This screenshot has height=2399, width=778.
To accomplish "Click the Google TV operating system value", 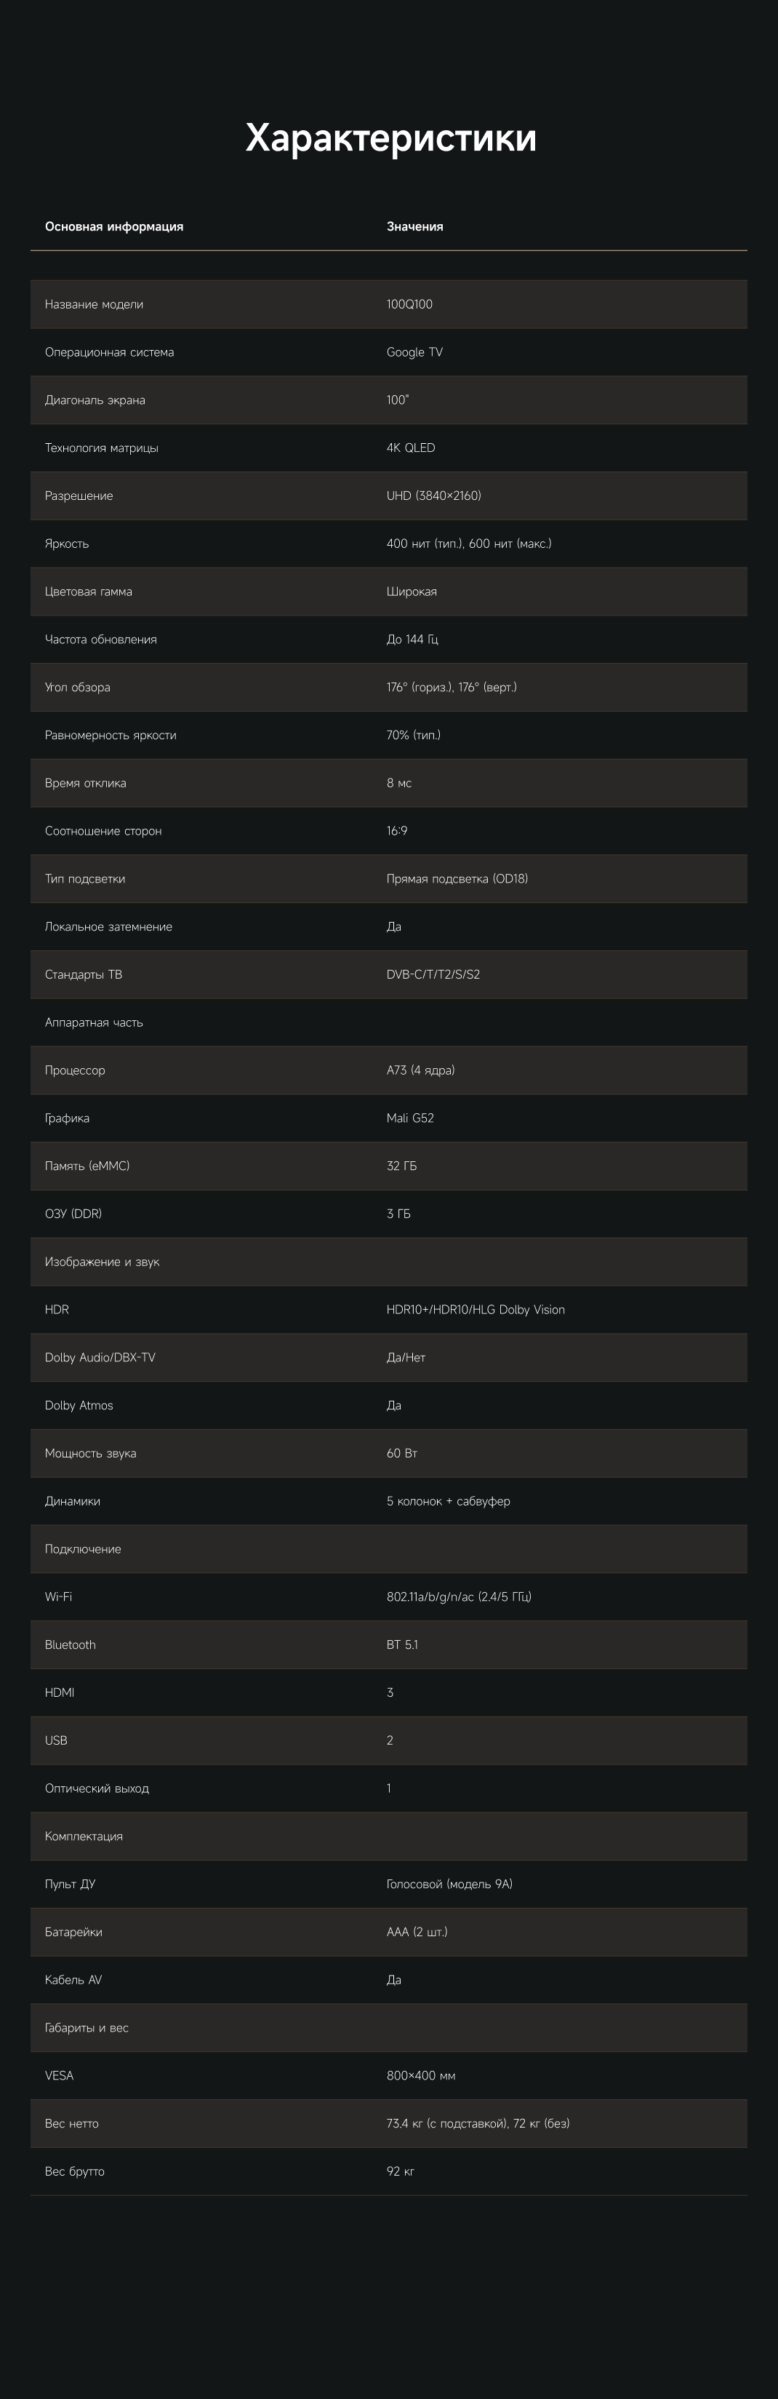I will coord(414,352).
